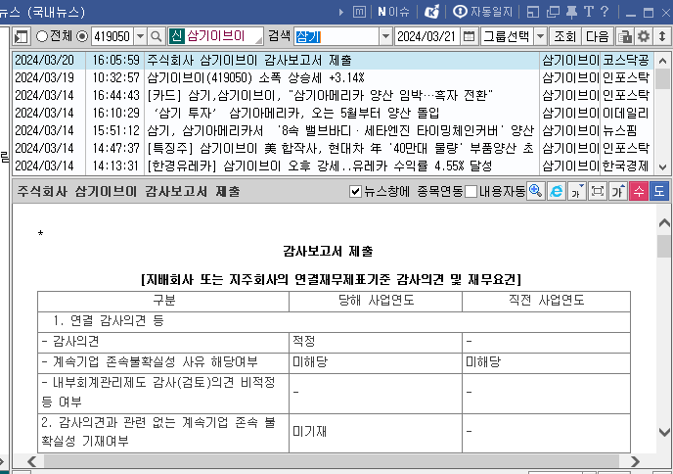
Task: Click the 뉴스핌 source cell
Action: click(626, 130)
